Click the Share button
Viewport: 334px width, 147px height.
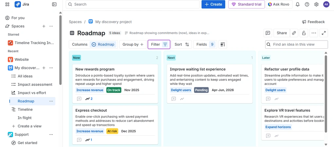(x=282, y=33)
